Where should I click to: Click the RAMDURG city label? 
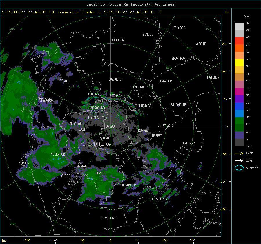point(93,94)
